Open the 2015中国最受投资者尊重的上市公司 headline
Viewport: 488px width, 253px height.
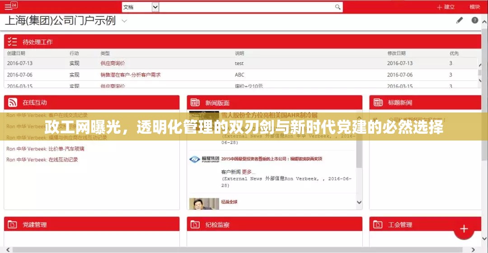(272, 159)
